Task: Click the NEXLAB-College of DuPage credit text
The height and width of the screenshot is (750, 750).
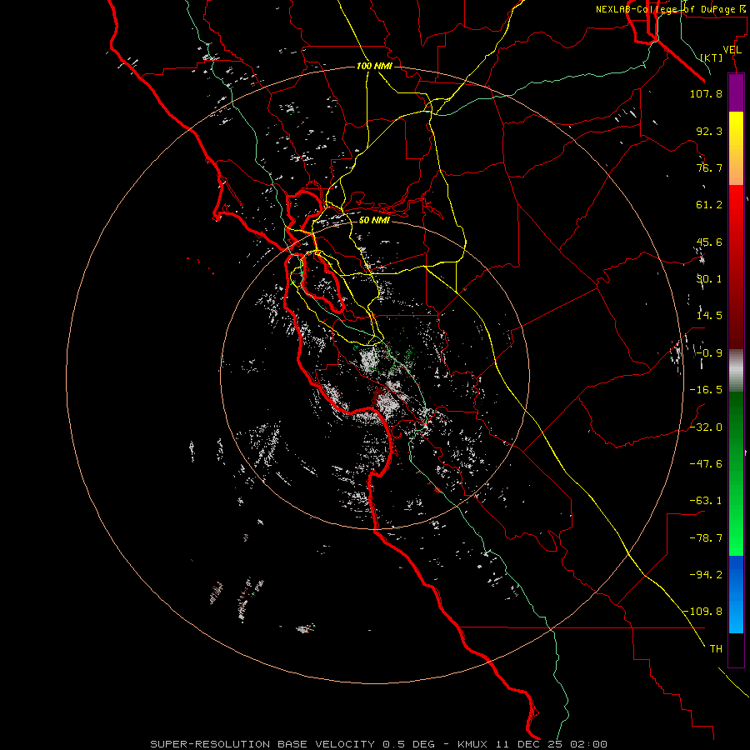Action: pyautogui.click(x=670, y=9)
